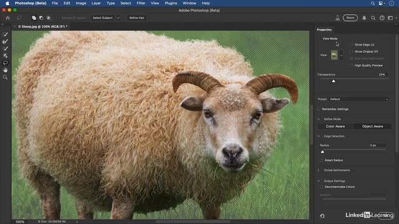The height and width of the screenshot is (224, 399).
Task: Adjust the Radius slider handle
Action: pyautogui.click(x=322, y=152)
